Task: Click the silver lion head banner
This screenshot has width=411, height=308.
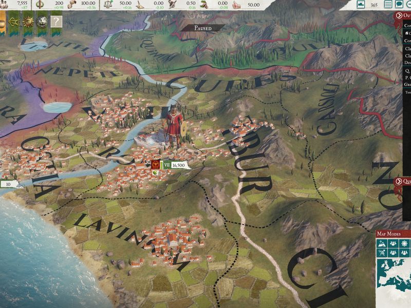Action: click(x=42, y=23)
